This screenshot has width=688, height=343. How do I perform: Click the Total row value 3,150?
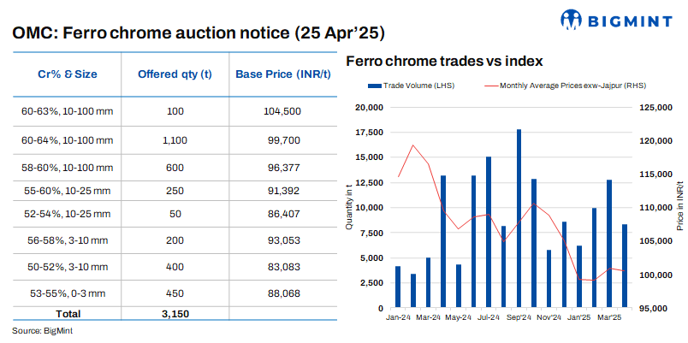(175, 314)
